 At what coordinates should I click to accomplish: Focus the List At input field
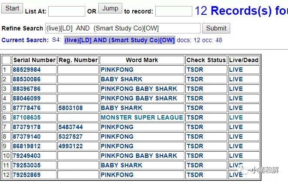(67, 11)
